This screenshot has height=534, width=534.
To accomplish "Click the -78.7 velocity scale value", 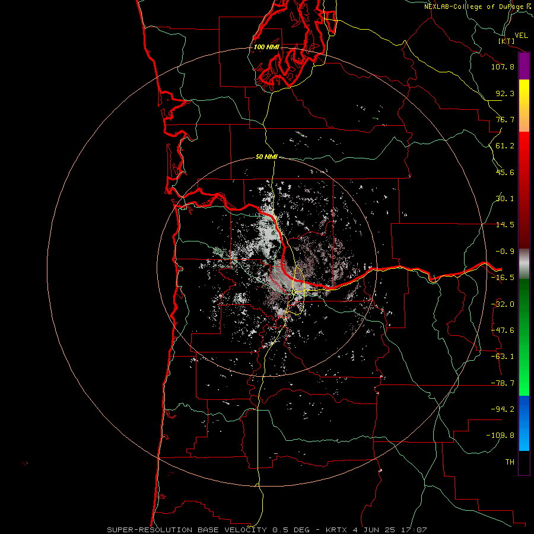I will pyautogui.click(x=503, y=383).
